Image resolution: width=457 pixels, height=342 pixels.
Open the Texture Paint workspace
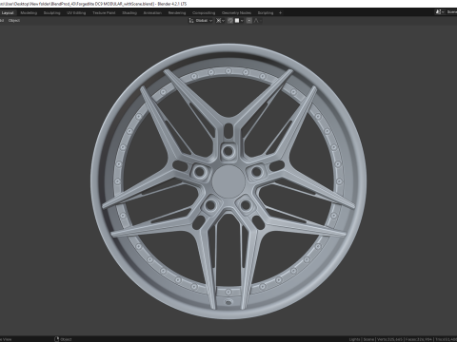(x=104, y=13)
